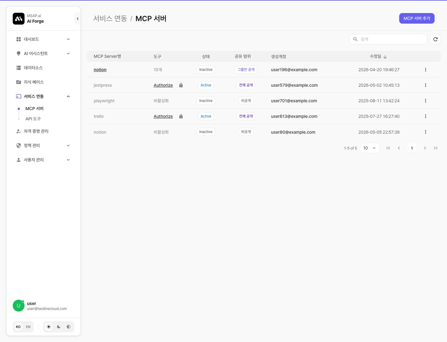Expand the 사용자 관리 menu chevron
The image size is (447, 342).
[x=68, y=160]
